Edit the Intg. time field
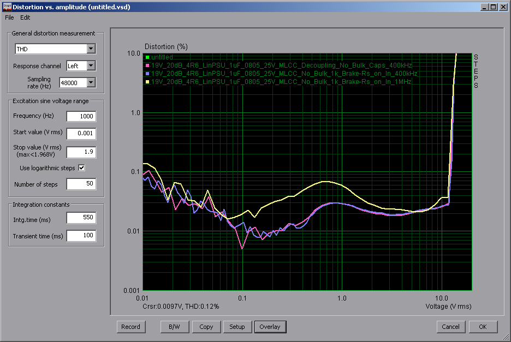Screen dimensions: 511x342 click(x=81, y=218)
